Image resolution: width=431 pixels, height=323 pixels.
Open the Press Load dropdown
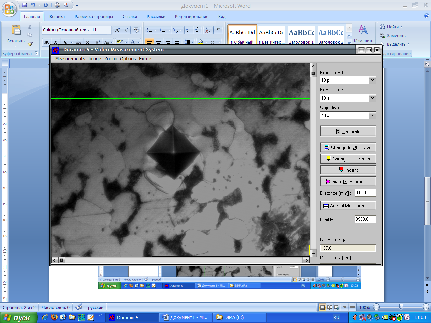[372, 80]
